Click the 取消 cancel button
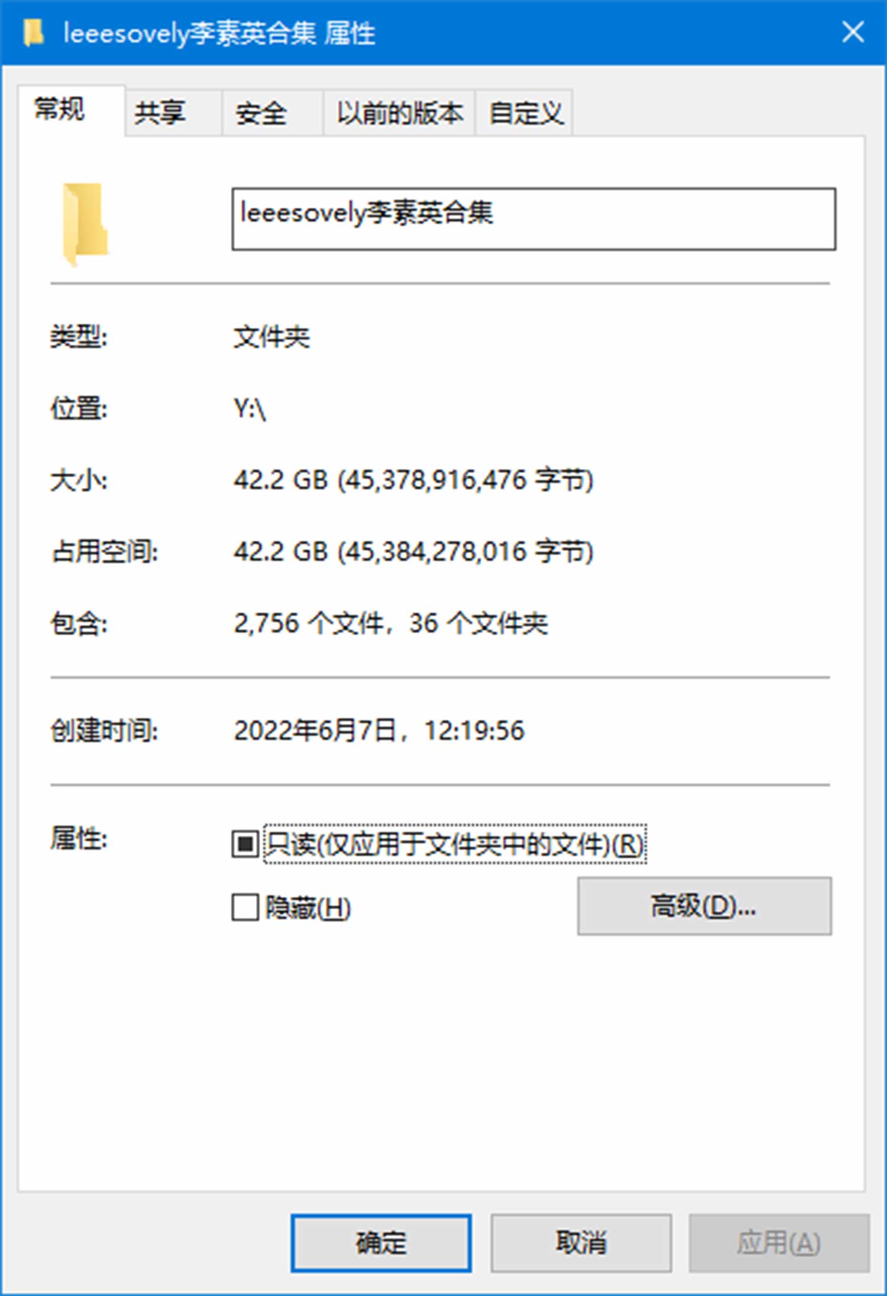 (x=581, y=1243)
